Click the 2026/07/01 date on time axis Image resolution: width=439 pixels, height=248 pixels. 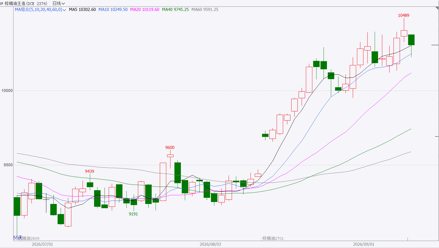click(x=42, y=244)
